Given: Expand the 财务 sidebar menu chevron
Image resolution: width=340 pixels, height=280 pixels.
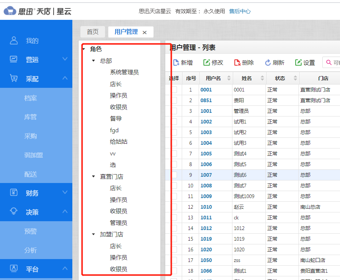Looking at the screenshot, I should click(x=65, y=193).
